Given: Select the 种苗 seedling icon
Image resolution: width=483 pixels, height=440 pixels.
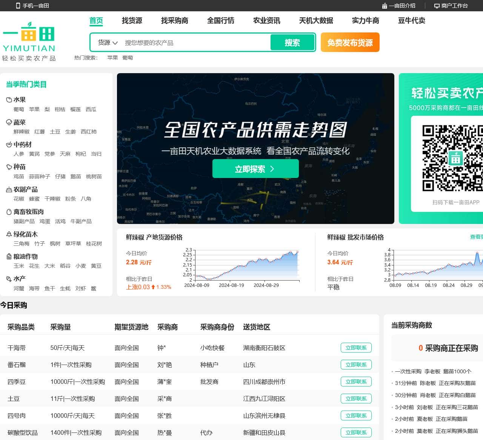Looking at the screenshot, I should 9,167.
